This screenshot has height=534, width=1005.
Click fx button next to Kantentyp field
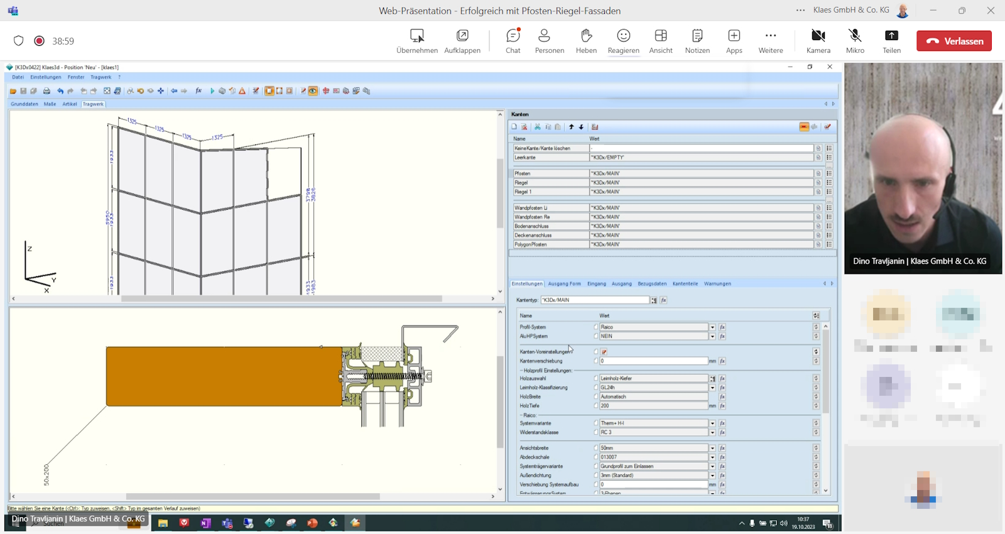click(x=663, y=300)
